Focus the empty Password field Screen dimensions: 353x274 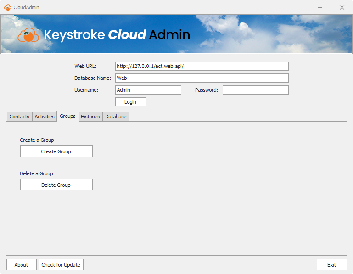[x=256, y=90]
